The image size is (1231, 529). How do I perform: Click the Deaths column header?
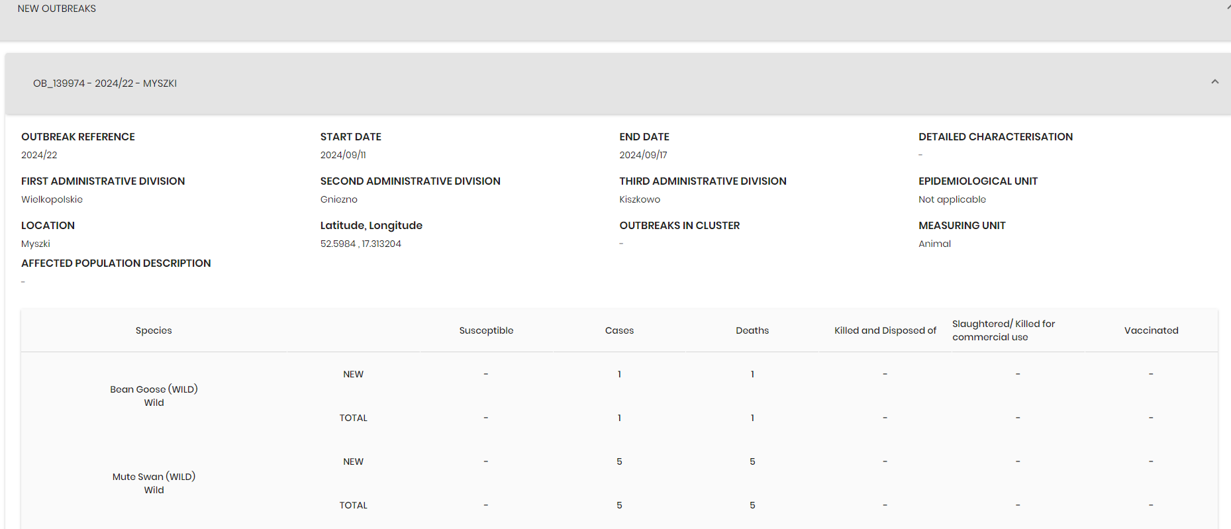[x=752, y=330]
